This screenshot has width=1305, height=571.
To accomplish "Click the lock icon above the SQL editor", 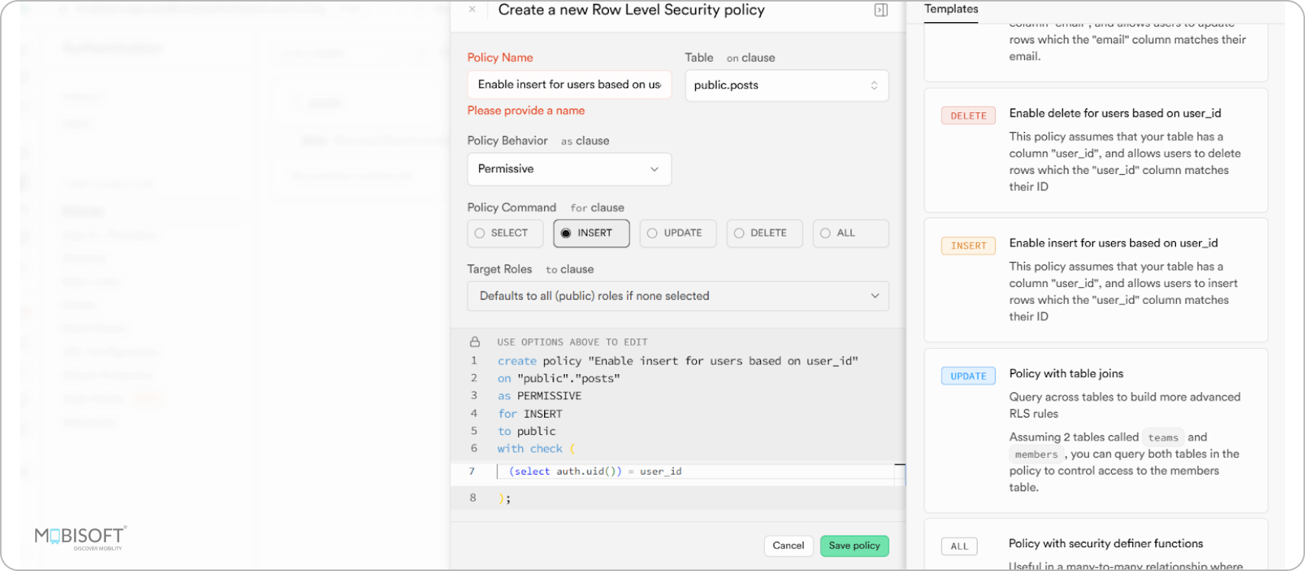I will click(475, 342).
